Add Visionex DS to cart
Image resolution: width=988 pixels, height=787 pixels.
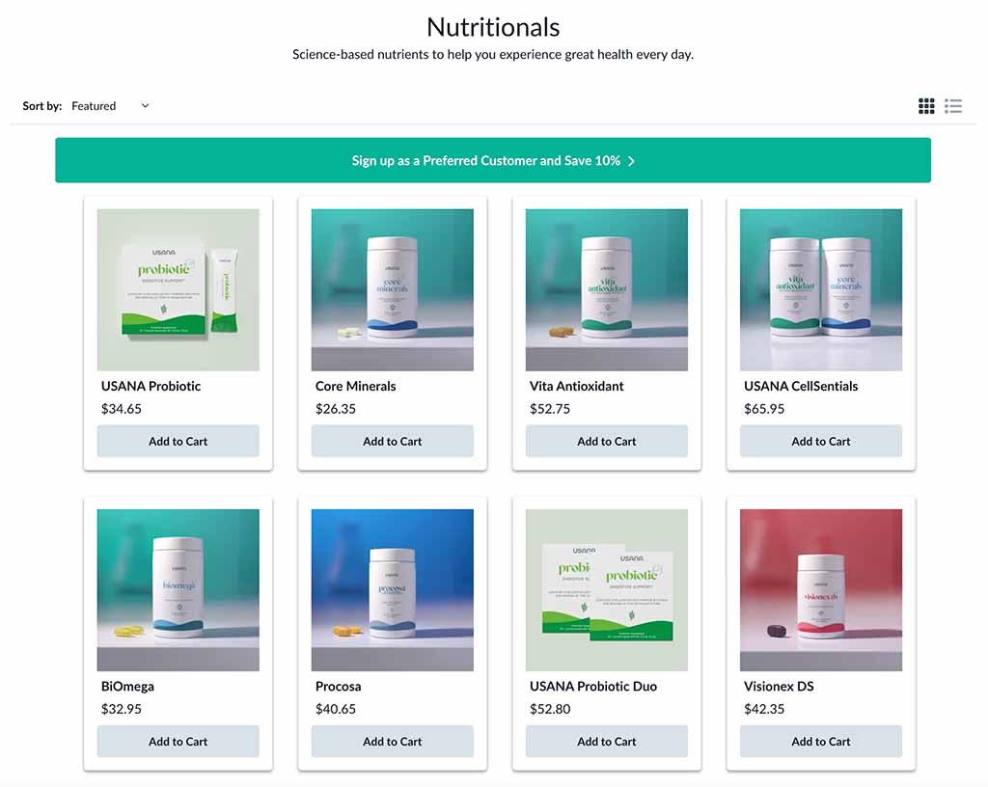pyautogui.click(x=820, y=742)
